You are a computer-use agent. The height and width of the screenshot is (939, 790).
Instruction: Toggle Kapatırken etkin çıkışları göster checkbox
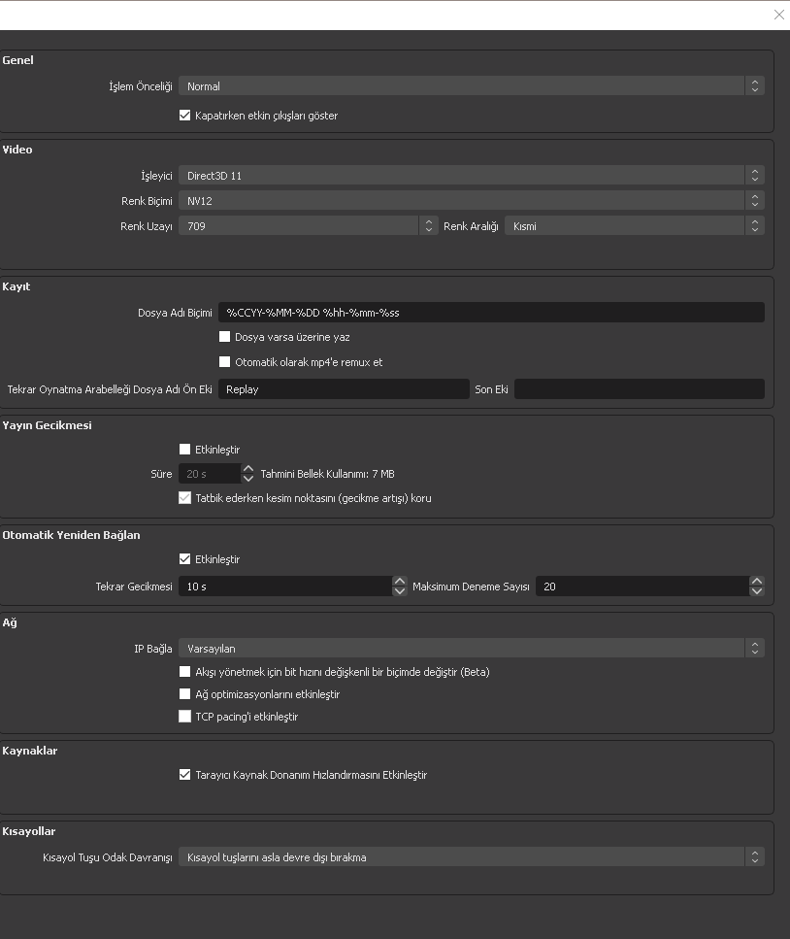click(185, 116)
